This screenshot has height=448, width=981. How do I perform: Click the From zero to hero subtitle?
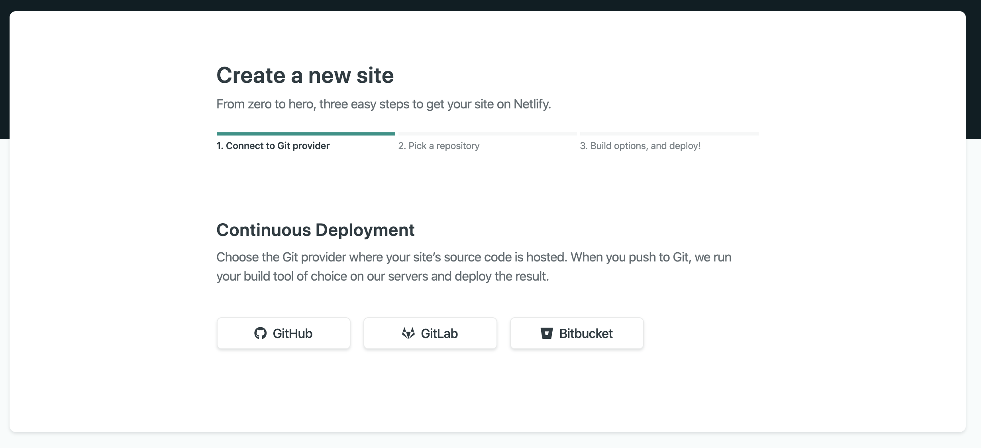[x=384, y=104]
